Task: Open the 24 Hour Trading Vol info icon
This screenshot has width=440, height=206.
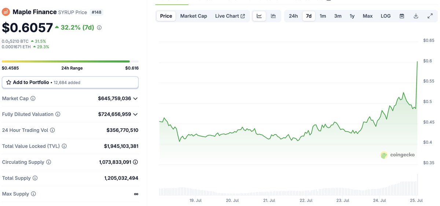Action: (52, 130)
